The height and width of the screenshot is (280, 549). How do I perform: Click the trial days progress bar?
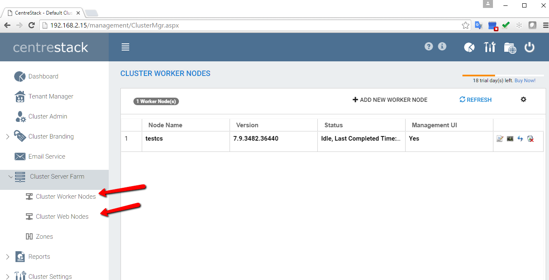coord(503,76)
